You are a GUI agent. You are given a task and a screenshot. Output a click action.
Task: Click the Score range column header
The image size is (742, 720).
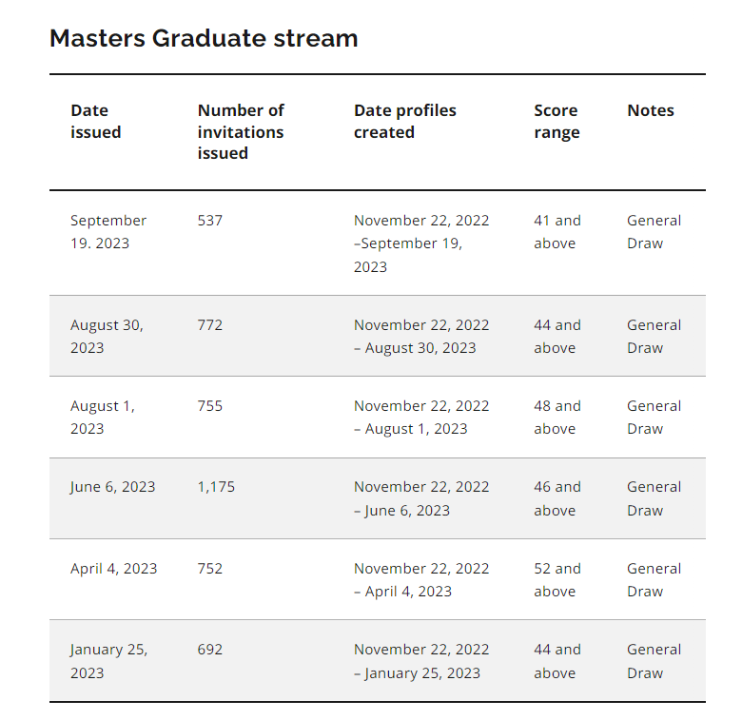pos(556,121)
